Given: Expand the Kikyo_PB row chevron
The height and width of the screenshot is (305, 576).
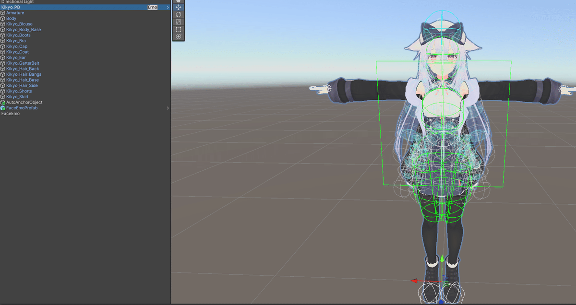Looking at the screenshot, I should (168, 7).
